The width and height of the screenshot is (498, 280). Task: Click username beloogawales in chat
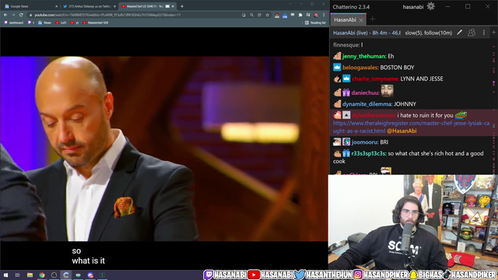click(360, 68)
